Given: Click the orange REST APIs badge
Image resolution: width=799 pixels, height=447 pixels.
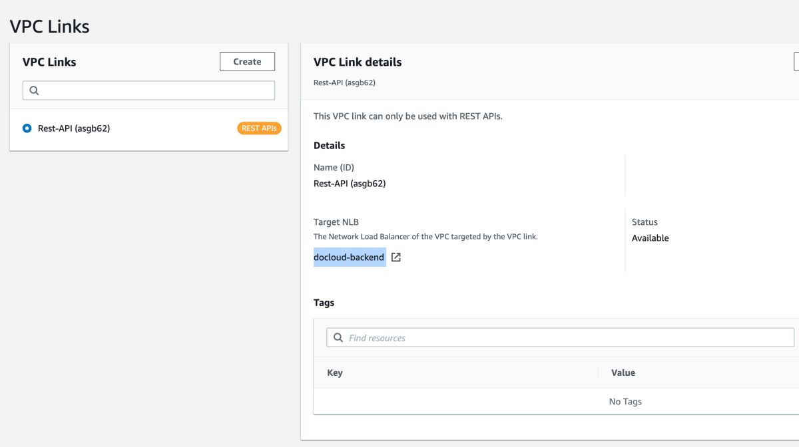Looking at the screenshot, I should pos(259,128).
